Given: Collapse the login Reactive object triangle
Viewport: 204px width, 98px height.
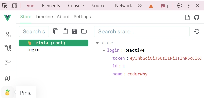Looking at the screenshot, I should [104, 50].
